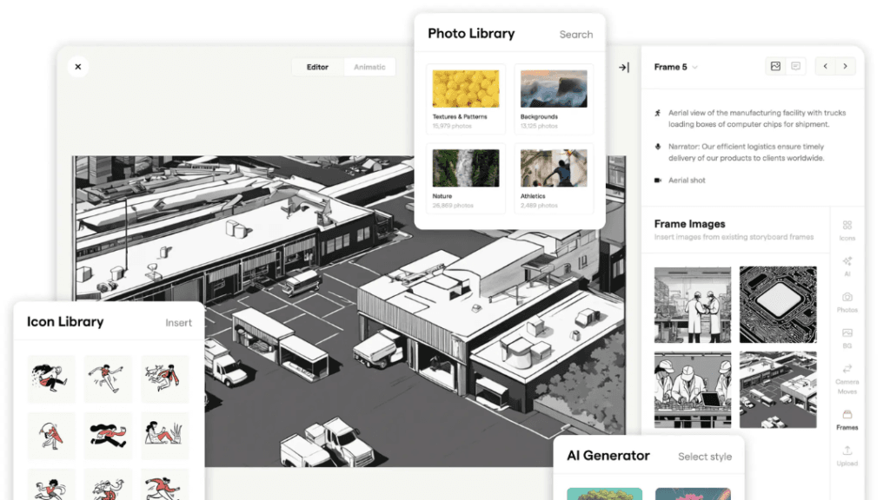This screenshot has width=890, height=500.
Task: Pick the second-row middle running-figure icon
Action: 108,436
